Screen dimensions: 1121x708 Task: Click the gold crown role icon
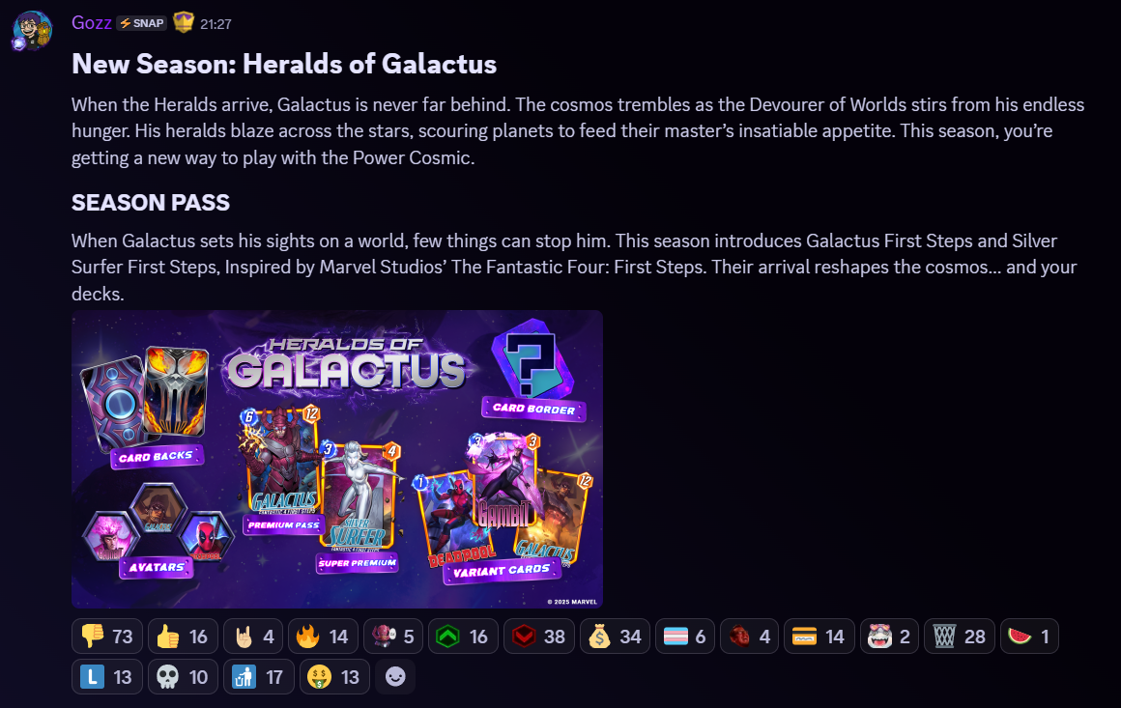[184, 23]
